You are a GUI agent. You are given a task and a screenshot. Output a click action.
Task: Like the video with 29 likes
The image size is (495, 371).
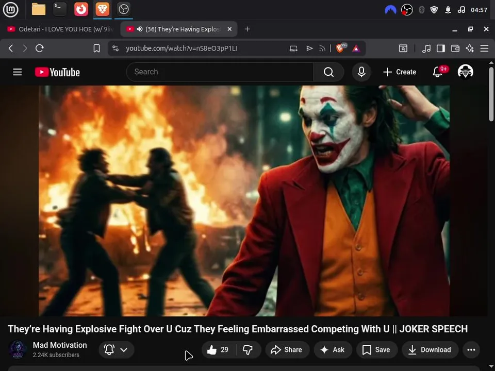(x=218, y=349)
